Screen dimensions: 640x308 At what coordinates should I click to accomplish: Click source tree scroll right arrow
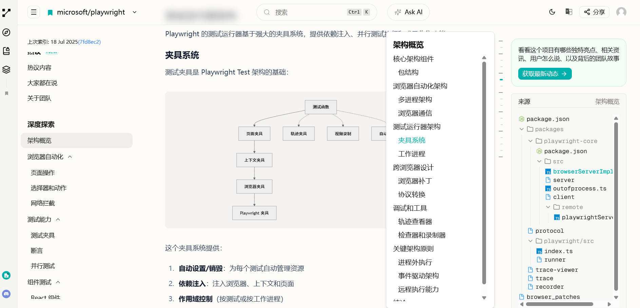tap(609, 304)
